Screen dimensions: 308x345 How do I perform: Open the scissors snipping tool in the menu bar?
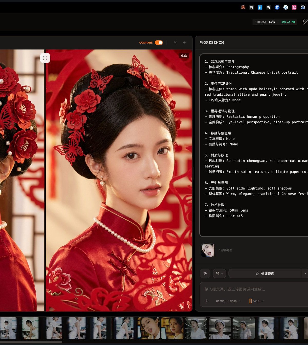(x=286, y=7)
